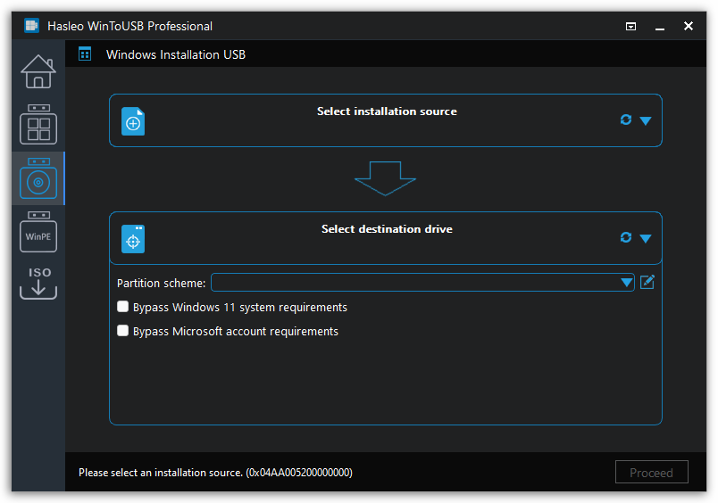
Task: Open the Partition scheme combo box
Action: tap(422, 282)
